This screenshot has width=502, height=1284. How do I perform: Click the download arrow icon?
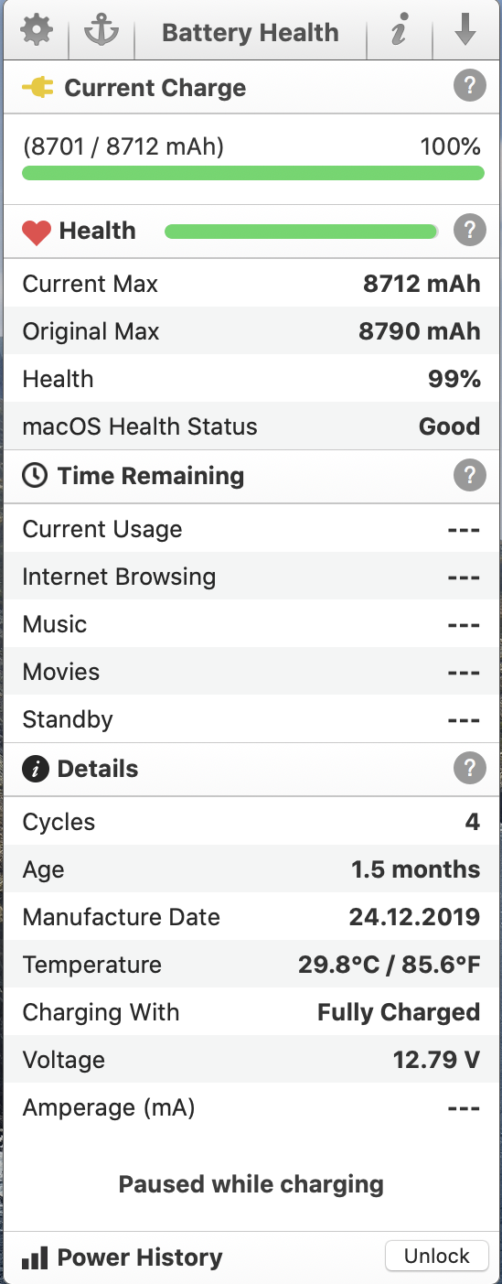click(x=466, y=32)
